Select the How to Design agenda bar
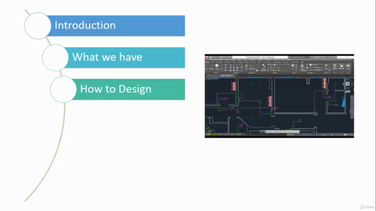The width and height of the screenshot is (376, 211). pyautogui.click(x=129, y=89)
